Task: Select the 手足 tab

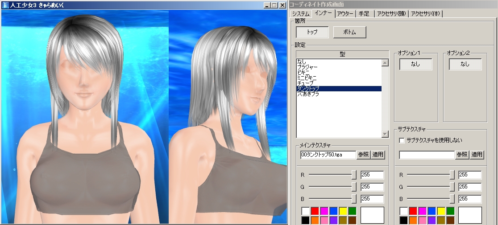Action: [x=364, y=14]
